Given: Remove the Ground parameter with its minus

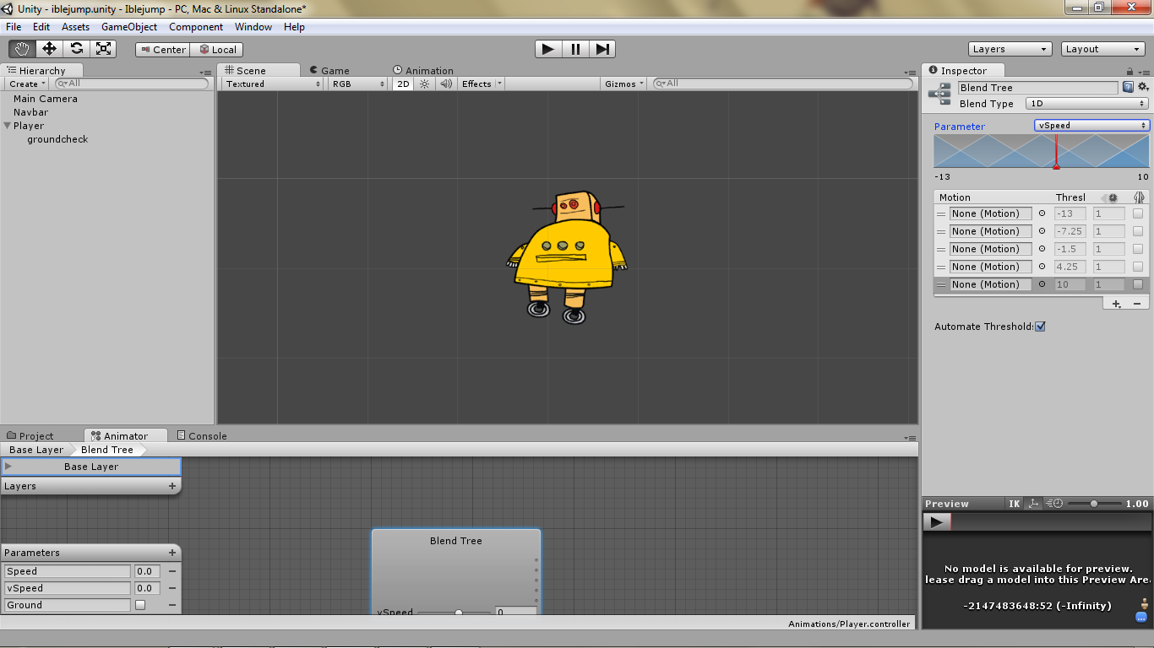Looking at the screenshot, I should (171, 605).
